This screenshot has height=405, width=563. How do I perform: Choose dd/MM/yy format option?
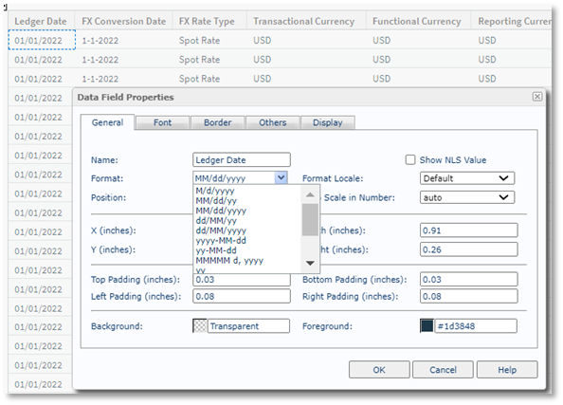(x=216, y=221)
